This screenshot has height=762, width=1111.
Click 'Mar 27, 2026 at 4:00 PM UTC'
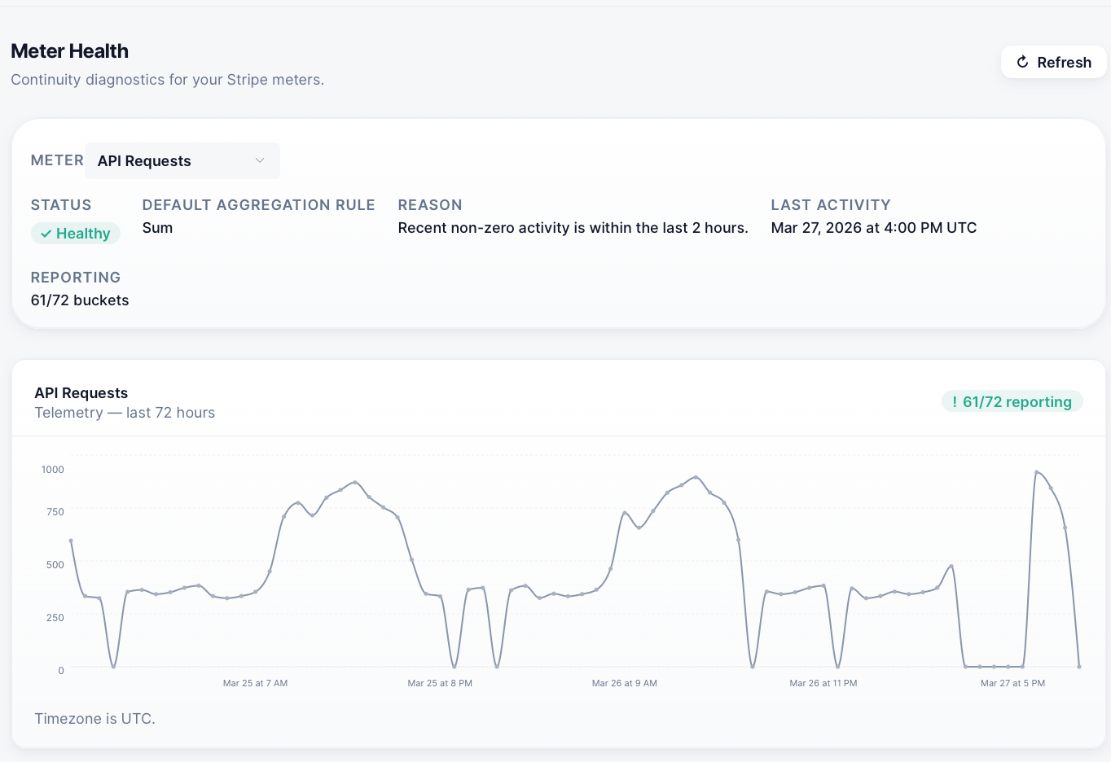[874, 228]
